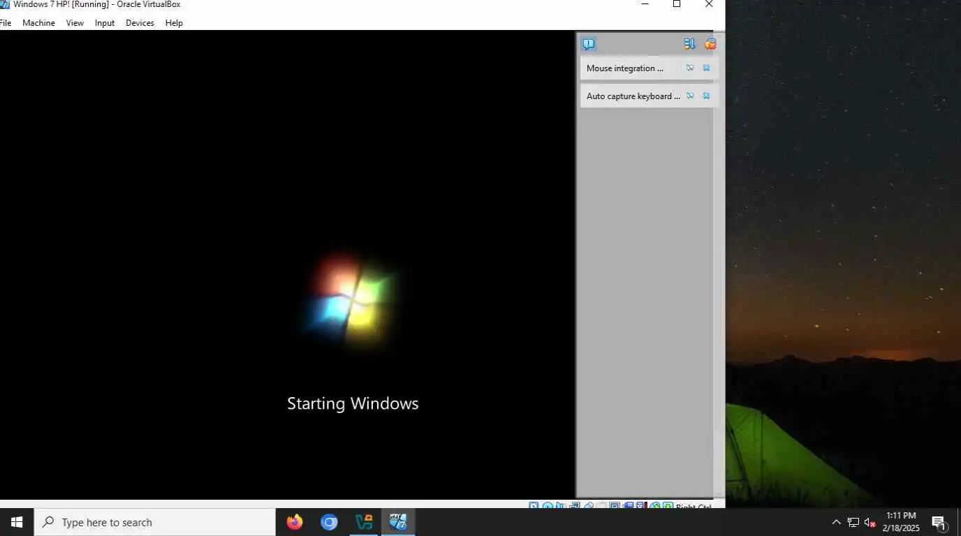Open the Chrome-style browser from taskbar
961x536 pixels.
[329, 522]
